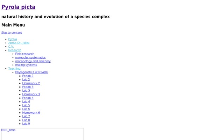The height and width of the screenshot is (140, 210).
Task: Open morphology and anatomy link
Action: [x=33, y=61]
